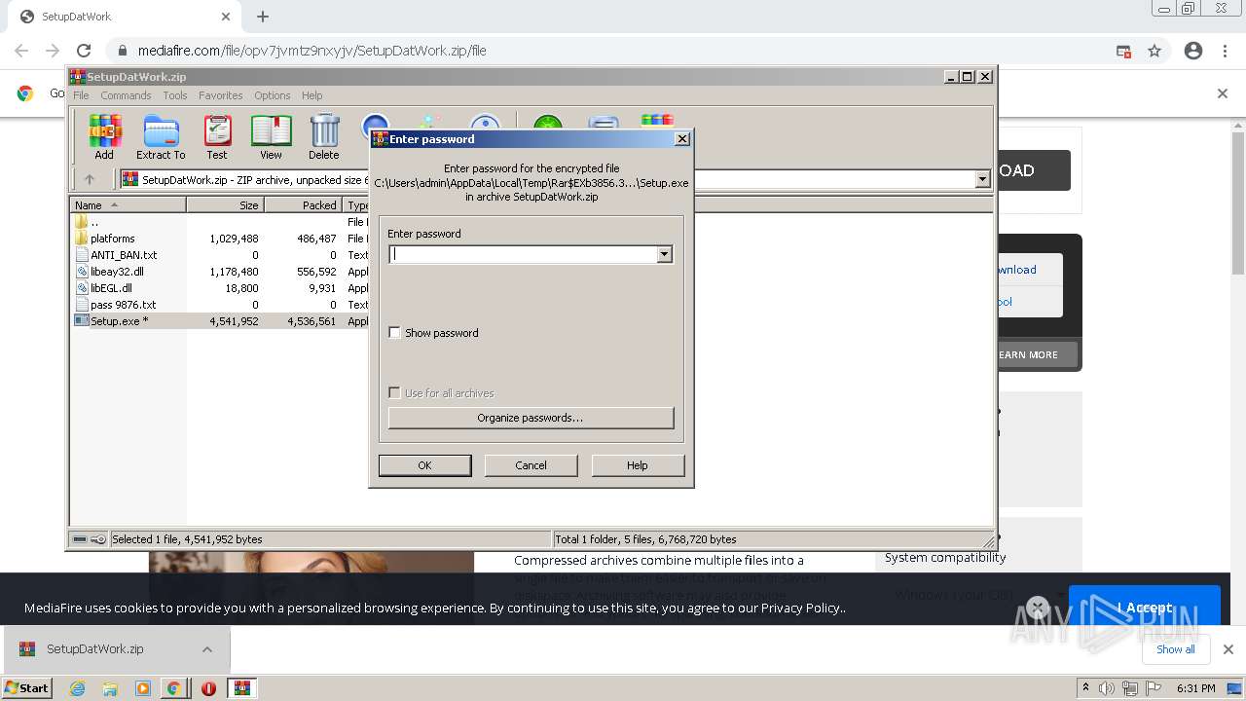The image size is (1246, 701).
Task: Close the SetupDatWork browser tab
Action: [x=226, y=17]
